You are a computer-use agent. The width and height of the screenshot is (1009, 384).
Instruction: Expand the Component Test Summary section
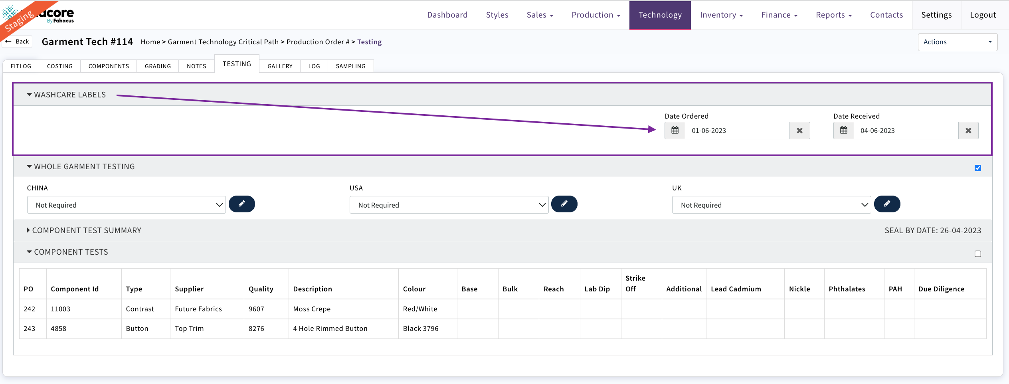pyautogui.click(x=86, y=230)
